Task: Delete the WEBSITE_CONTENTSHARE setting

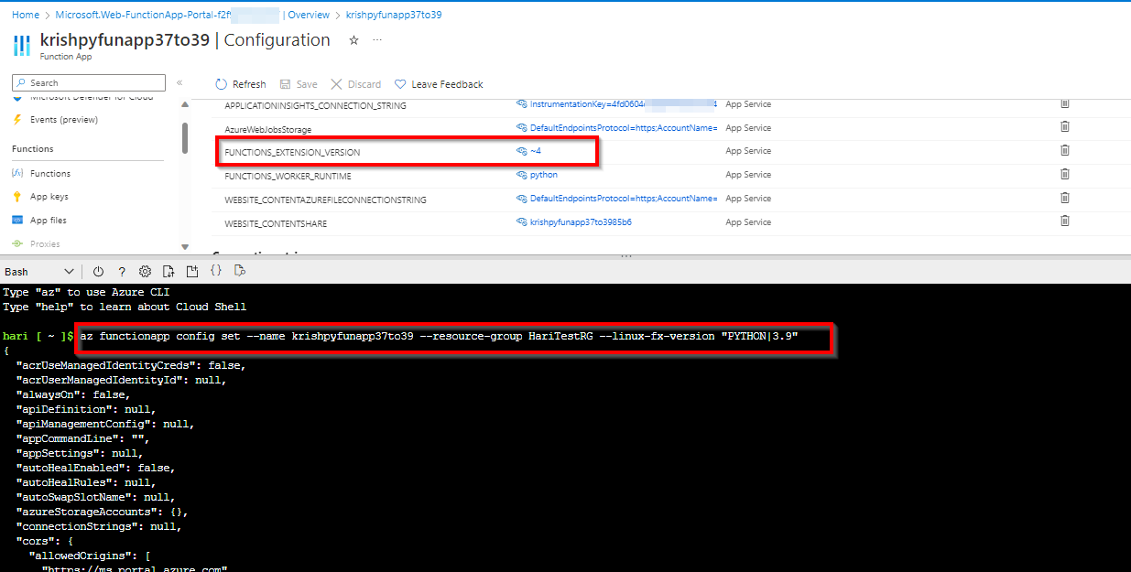Action: tap(1065, 221)
